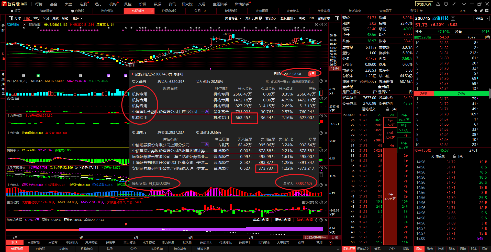Select the 画线 drawing tool
Screen dimensions: 491x252
click(302, 18)
